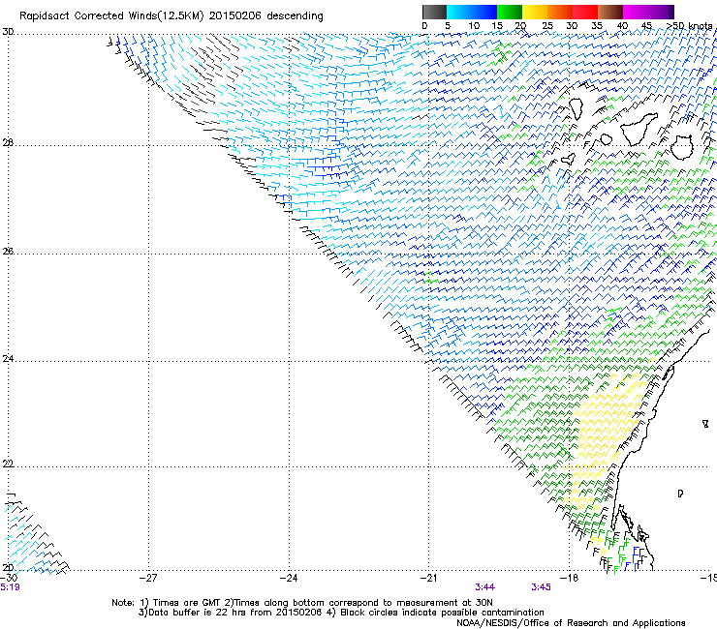This screenshot has width=717, height=629.
Task: Click the latitude "22" label on the left axis
Action: coord(8,464)
